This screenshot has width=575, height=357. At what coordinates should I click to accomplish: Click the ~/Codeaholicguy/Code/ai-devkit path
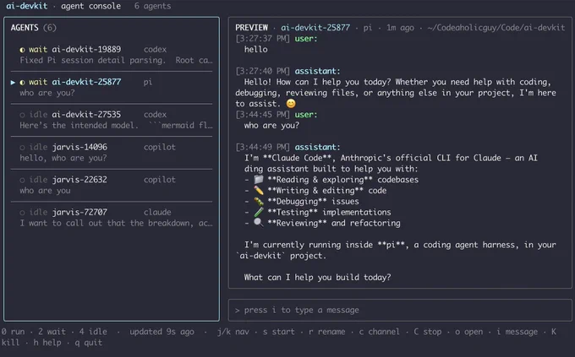[x=496, y=28]
